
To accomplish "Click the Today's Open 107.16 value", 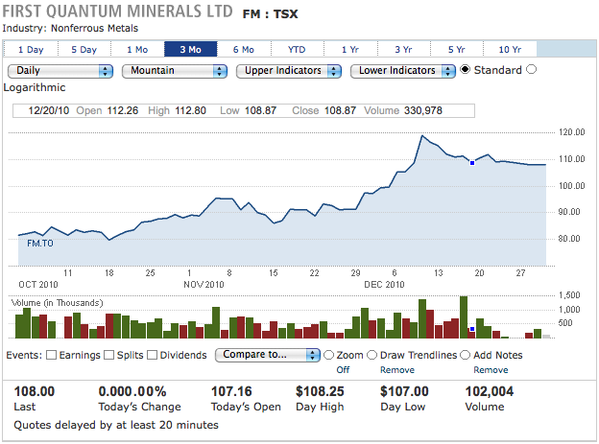I will (x=231, y=391).
